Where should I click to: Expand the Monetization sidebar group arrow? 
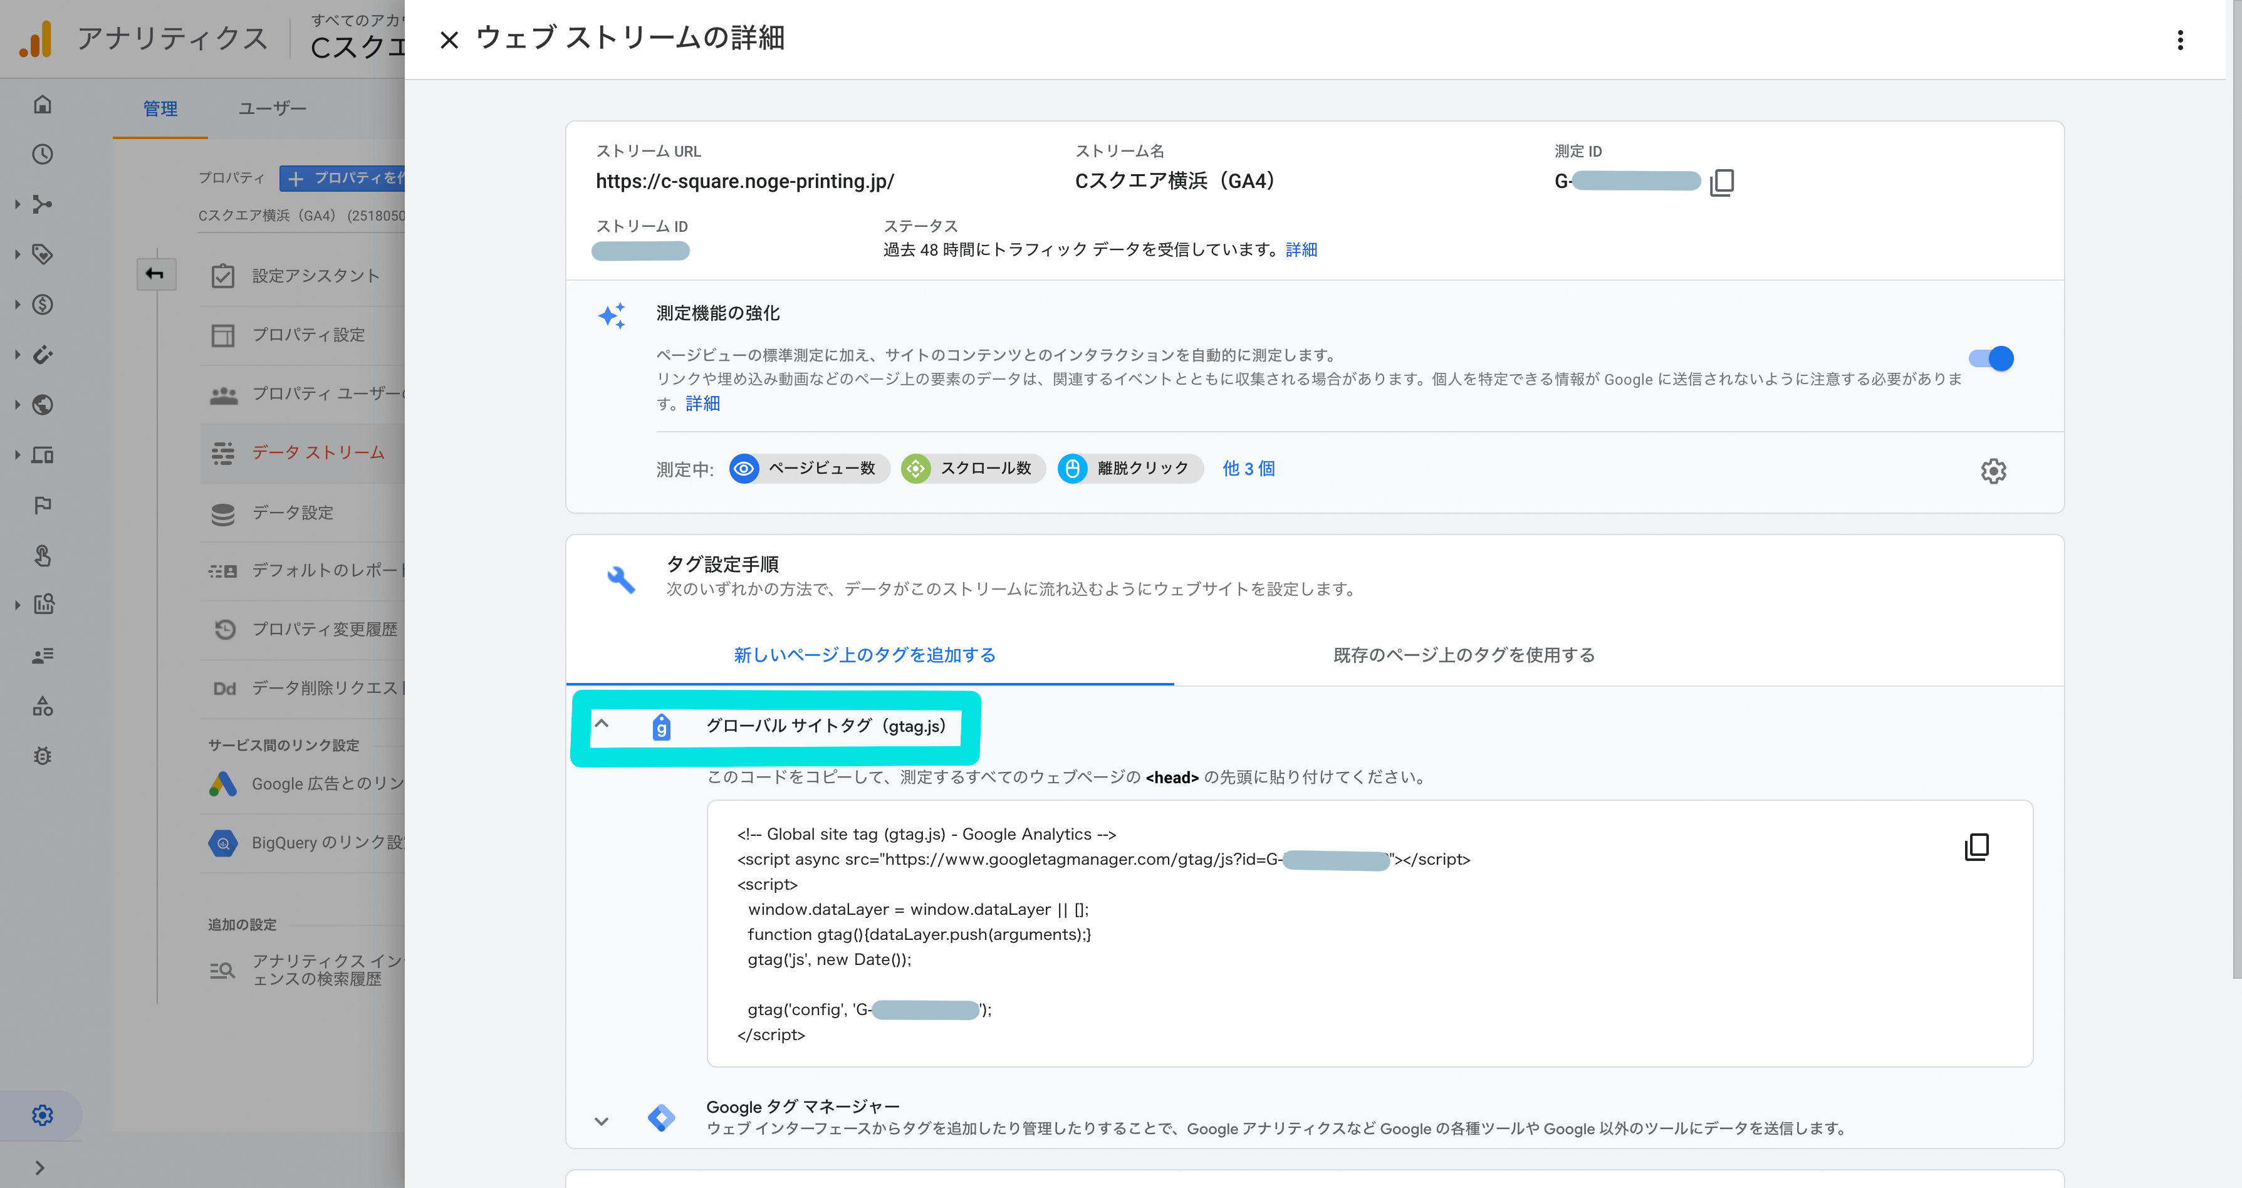tap(18, 305)
